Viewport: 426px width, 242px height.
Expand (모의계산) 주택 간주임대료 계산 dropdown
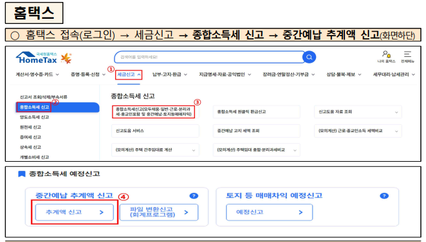(155, 150)
